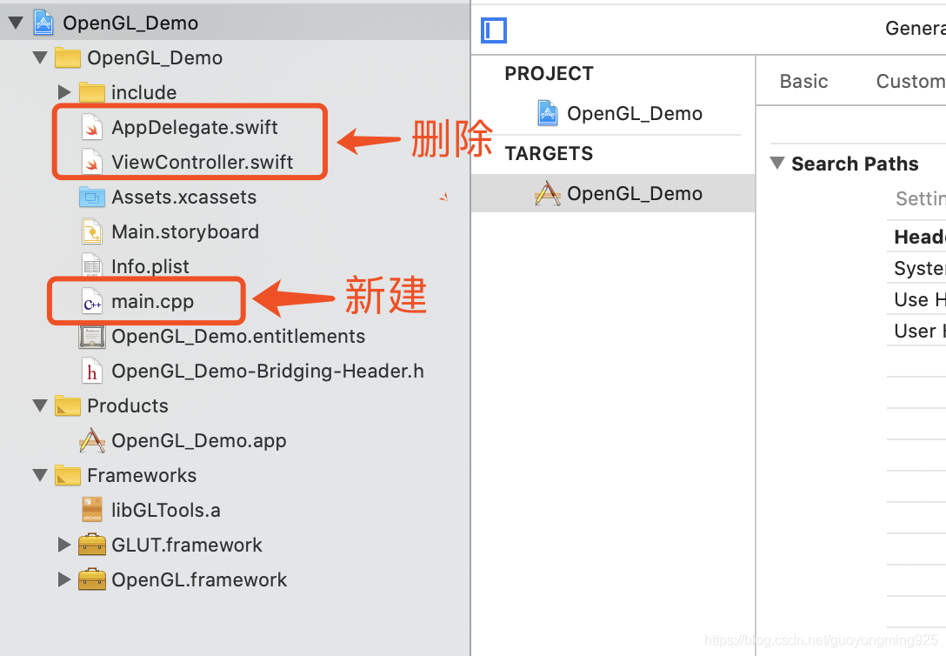Switch to the Basic filter tab
Screen dimensions: 946x656
tap(803, 82)
